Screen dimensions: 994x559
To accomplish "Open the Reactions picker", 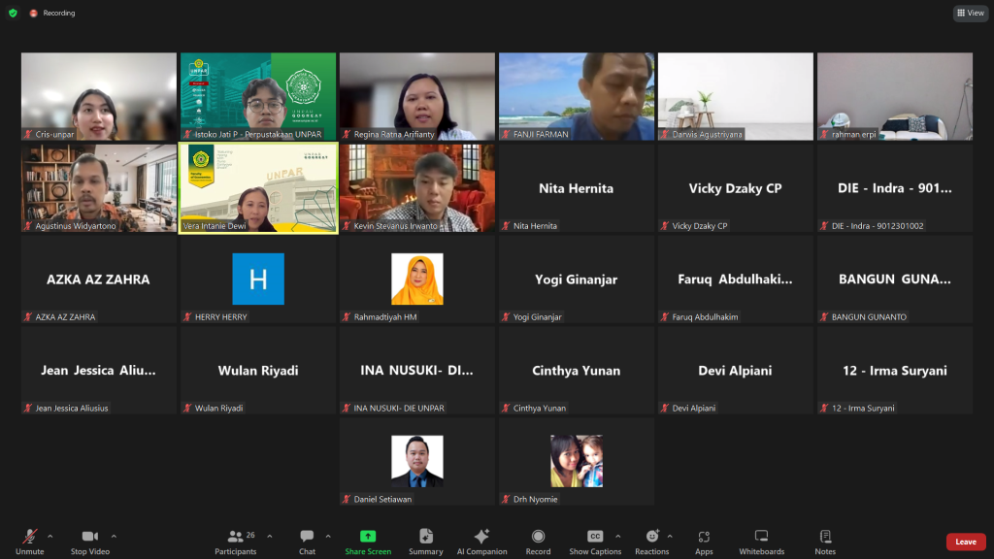I will tap(651, 542).
